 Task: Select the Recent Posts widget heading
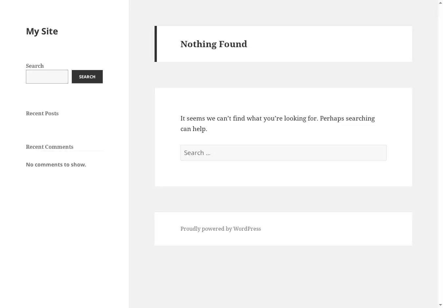click(x=42, y=113)
